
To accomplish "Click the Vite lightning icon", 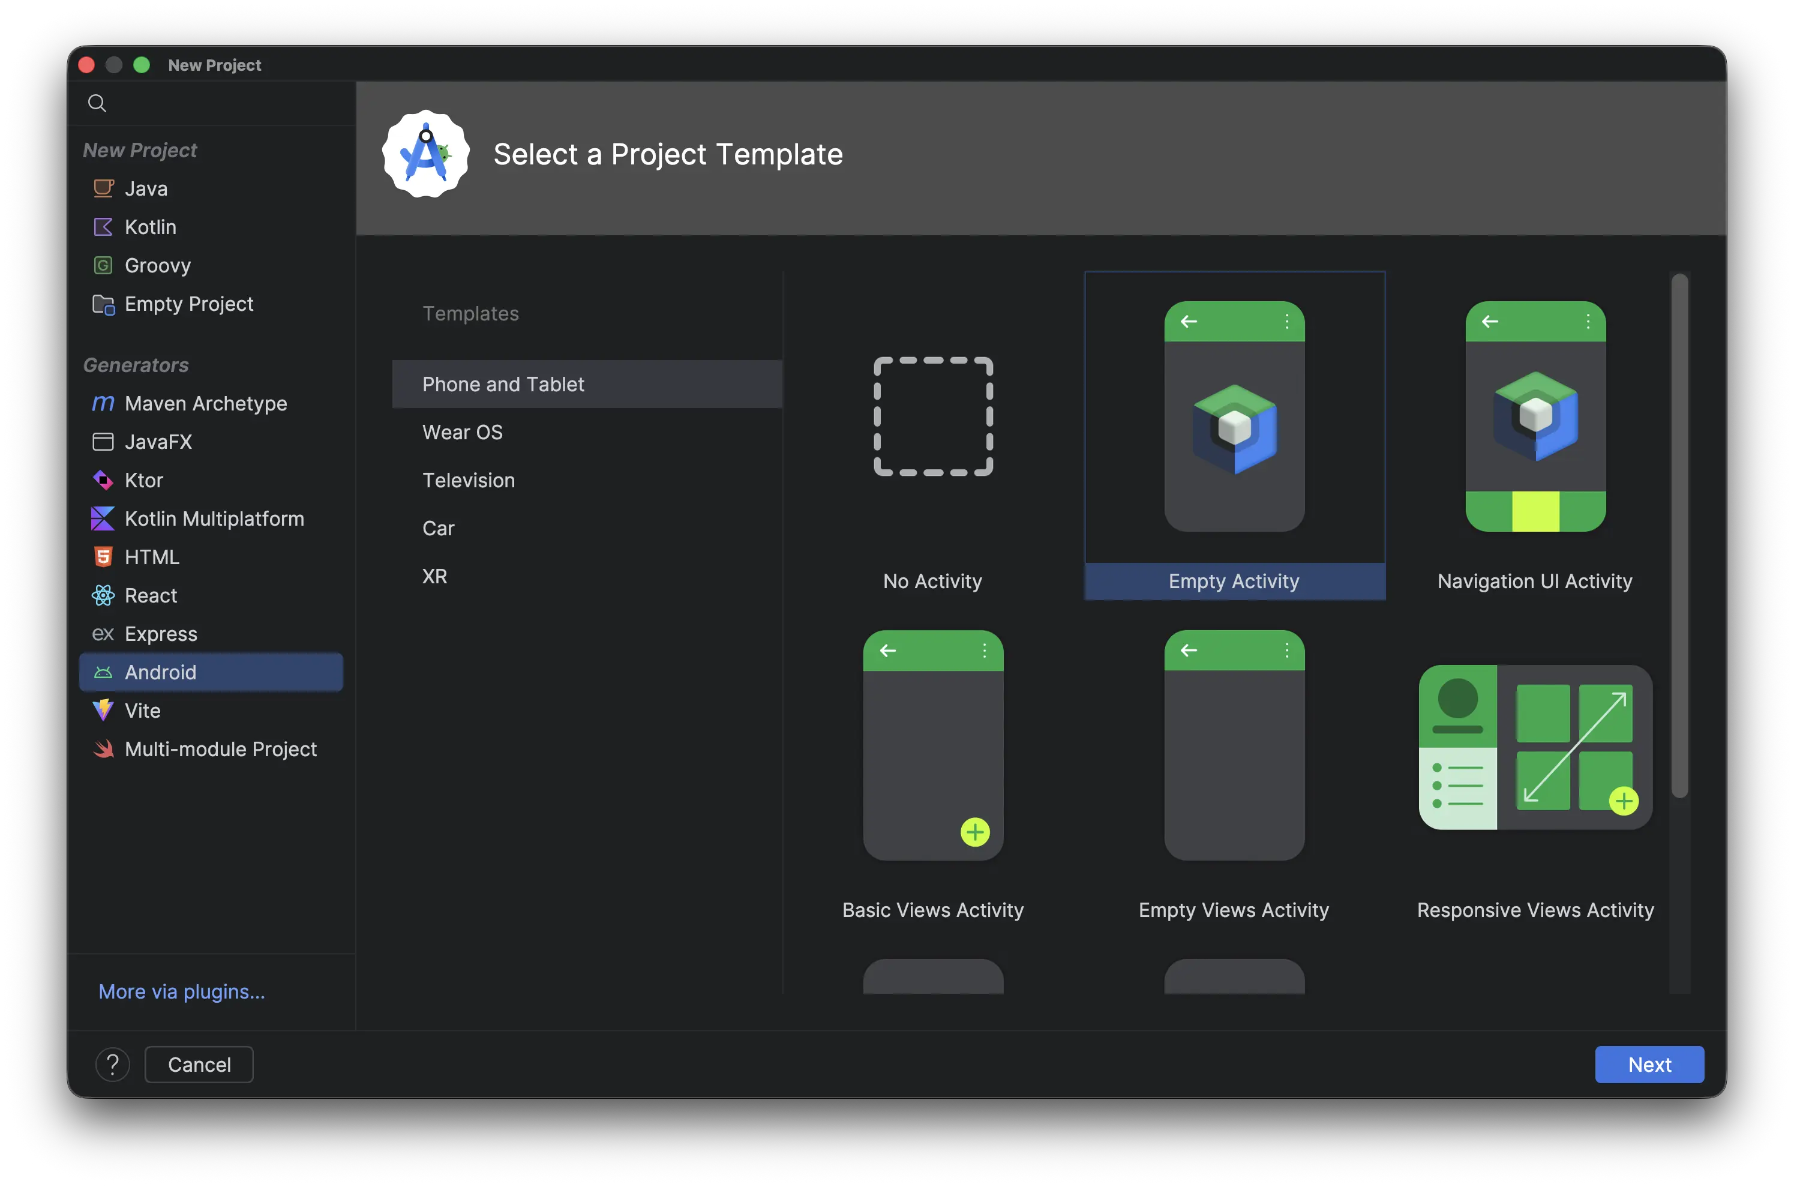I will 103,710.
